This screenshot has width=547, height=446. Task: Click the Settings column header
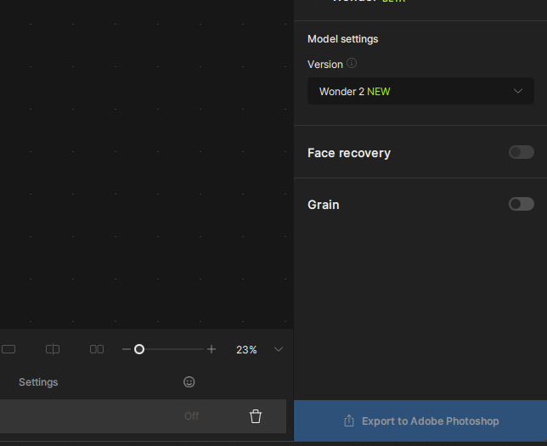coord(38,382)
